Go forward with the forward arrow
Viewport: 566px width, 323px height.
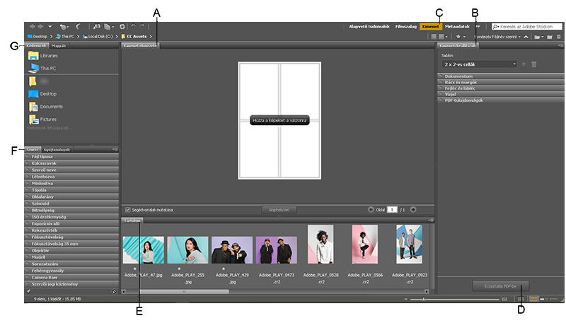click(x=40, y=26)
